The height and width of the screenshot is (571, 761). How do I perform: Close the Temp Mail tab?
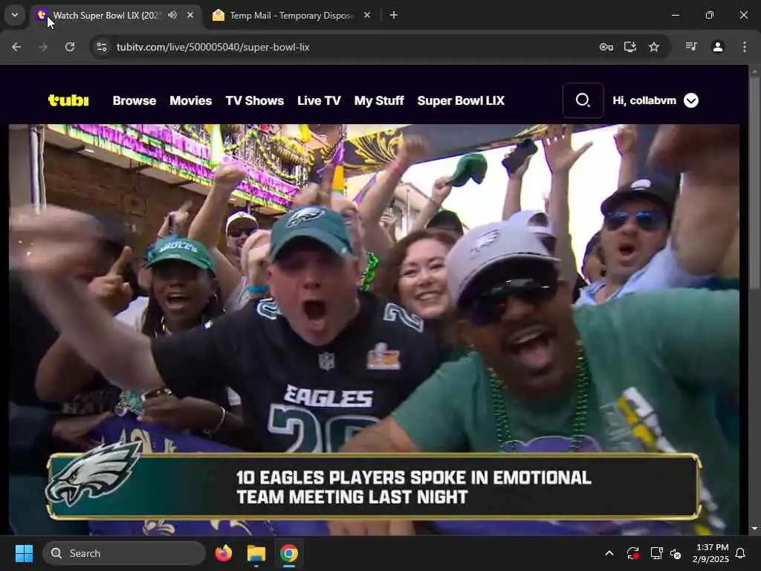(367, 15)
